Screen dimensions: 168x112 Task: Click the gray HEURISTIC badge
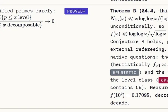click(x=125, y=73)
